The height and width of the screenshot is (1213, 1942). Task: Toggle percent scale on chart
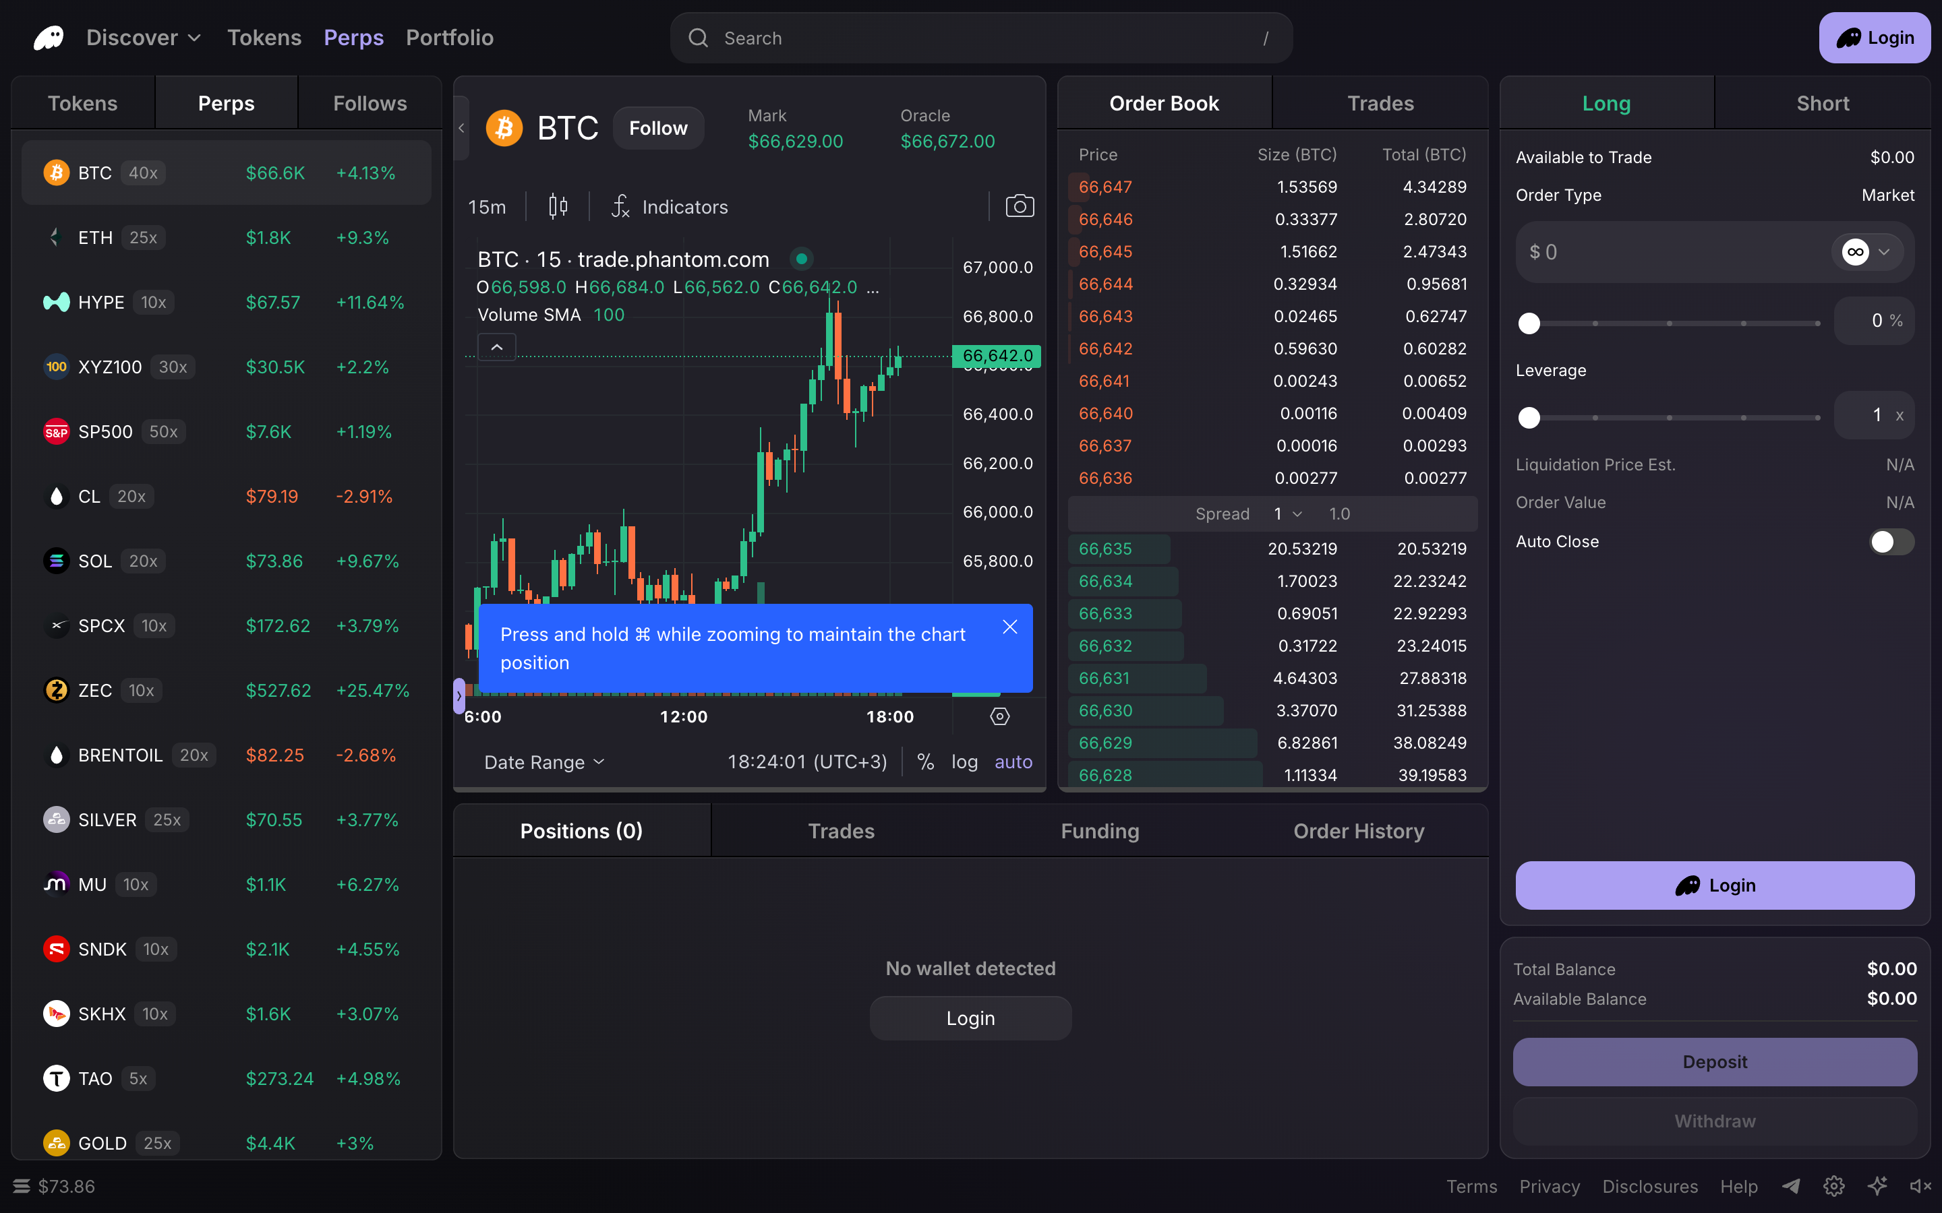pyautogui.click(x=925, y=761)
